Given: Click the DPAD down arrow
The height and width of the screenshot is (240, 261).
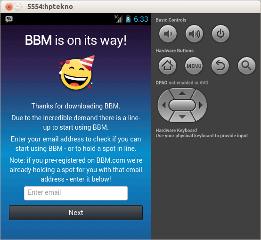Looking at the screenshot, I should click(182, 117).
